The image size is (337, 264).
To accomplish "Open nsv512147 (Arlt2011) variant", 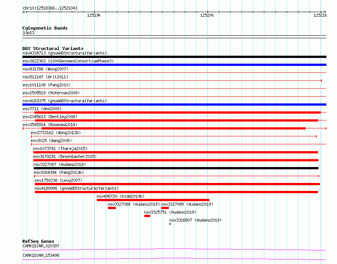I will (45, 77).
